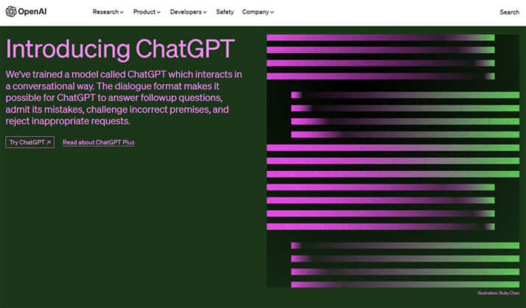The width and height of the screenshot is (526, 308).
Task: Click the Try ChatGPT button
Action: (x=30, y=142)
